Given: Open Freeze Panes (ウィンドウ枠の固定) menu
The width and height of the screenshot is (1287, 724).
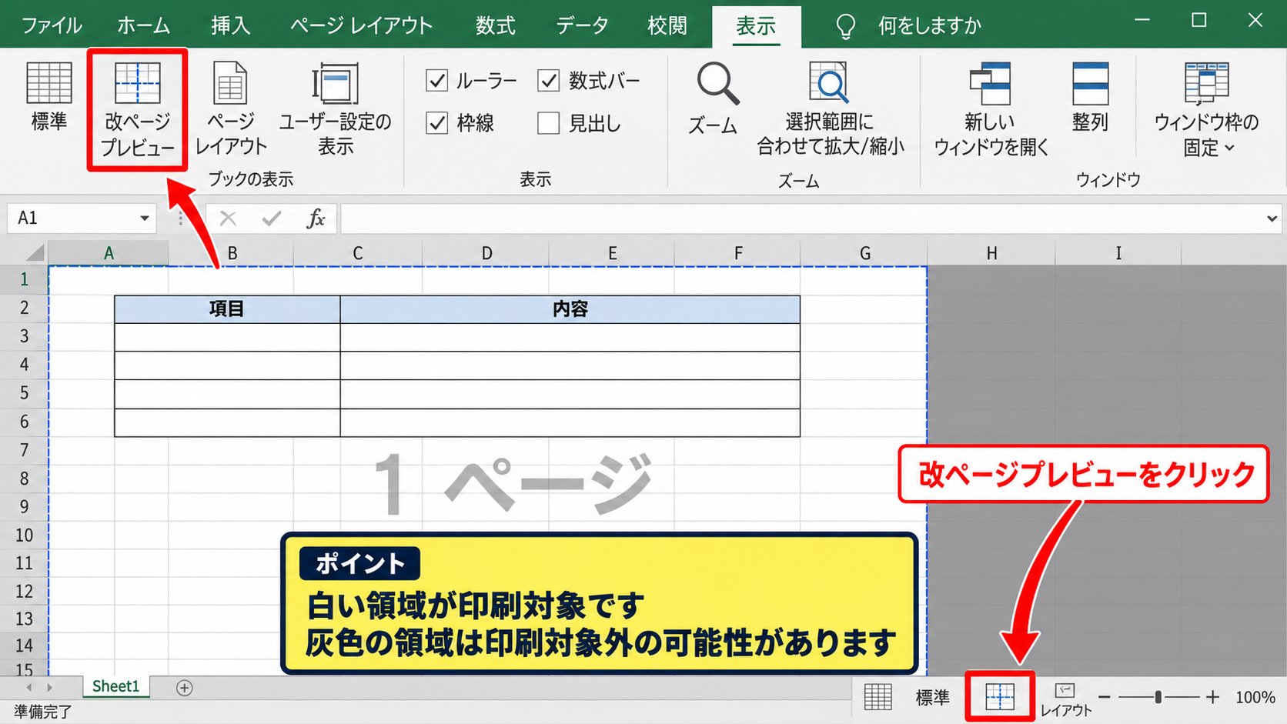Looking at the screenshot, I should pyautogui.click(x=1206, y=109).
